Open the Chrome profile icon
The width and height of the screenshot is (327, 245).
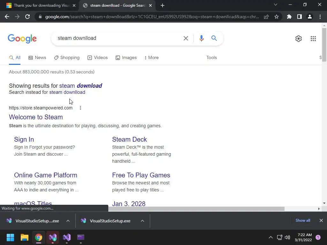point(310,17)
